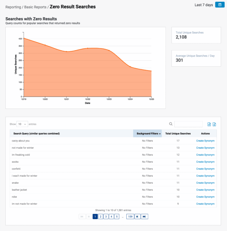Create Synonym for 'i was't made for winter'
Image resolution: width=227 pixels, height=231 pixels.
[x=205, y=176]
